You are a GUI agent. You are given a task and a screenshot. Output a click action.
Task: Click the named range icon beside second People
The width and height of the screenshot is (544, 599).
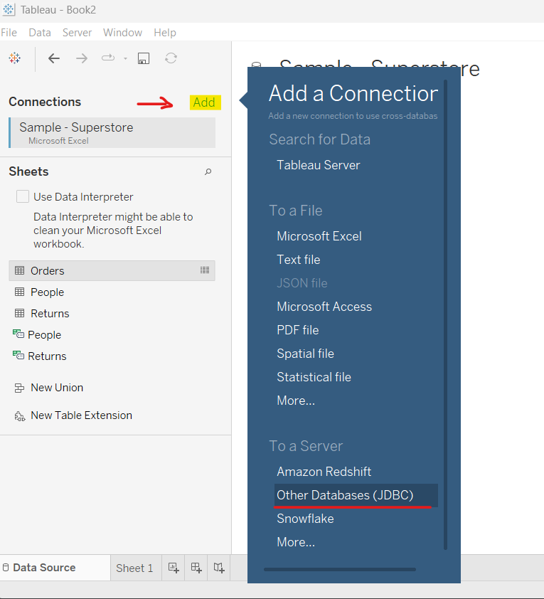[x=18, y=334]
